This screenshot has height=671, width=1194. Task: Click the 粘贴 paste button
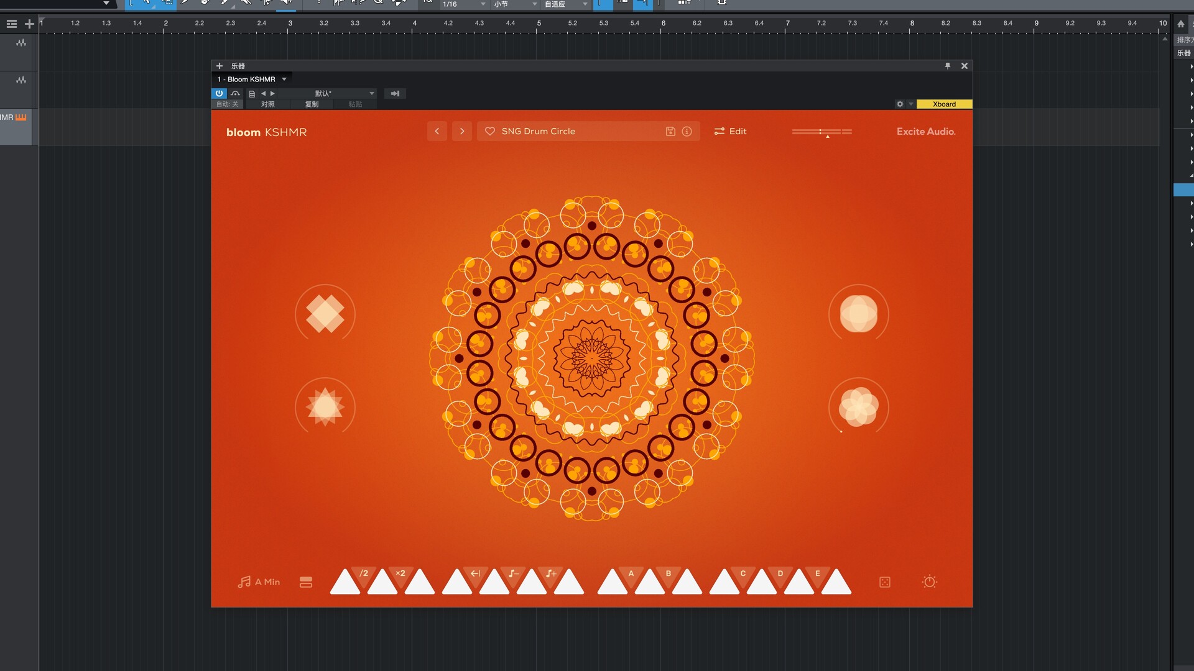(x=355, y=104)
